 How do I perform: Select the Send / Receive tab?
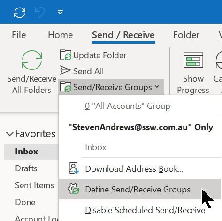coord(123,35)
